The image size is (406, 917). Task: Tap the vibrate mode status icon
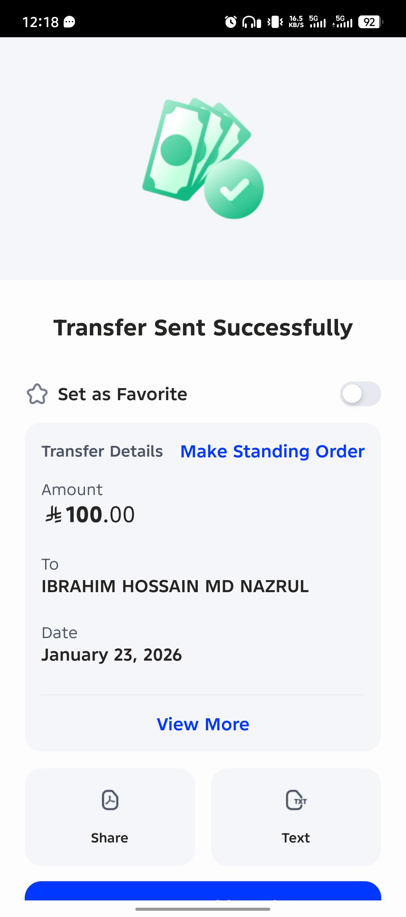coord(276,22)
